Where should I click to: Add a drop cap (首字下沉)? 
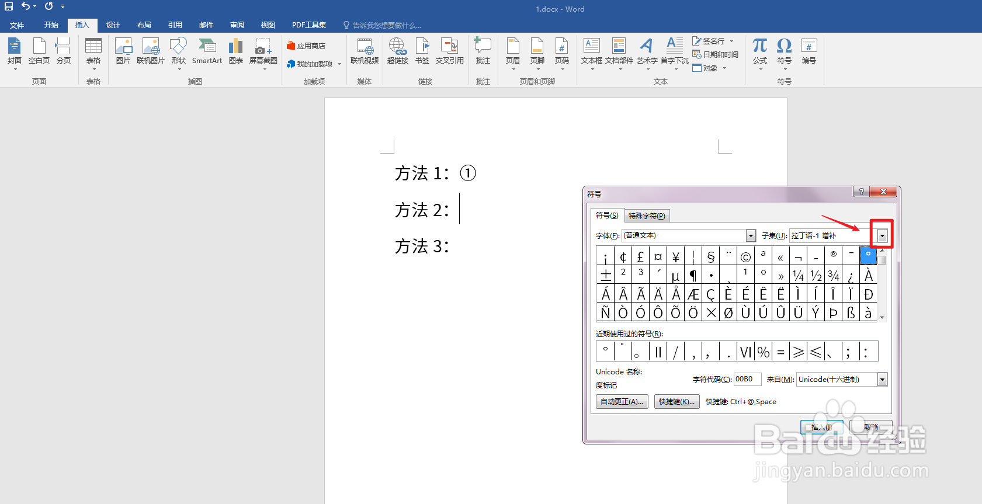pos(675,53)
